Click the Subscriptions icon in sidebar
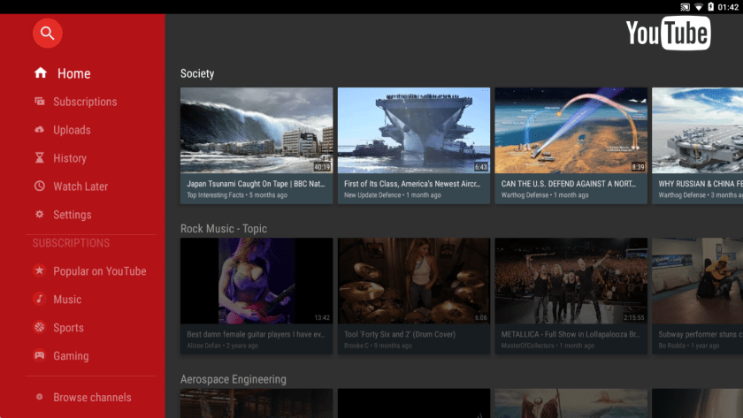 coord(39,102)
